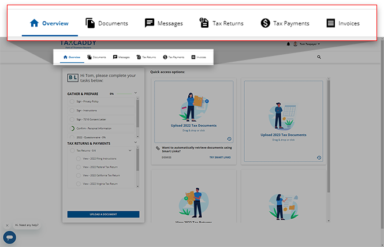Check the Tax Returns - 0/4 task circle

click(72, 151)
